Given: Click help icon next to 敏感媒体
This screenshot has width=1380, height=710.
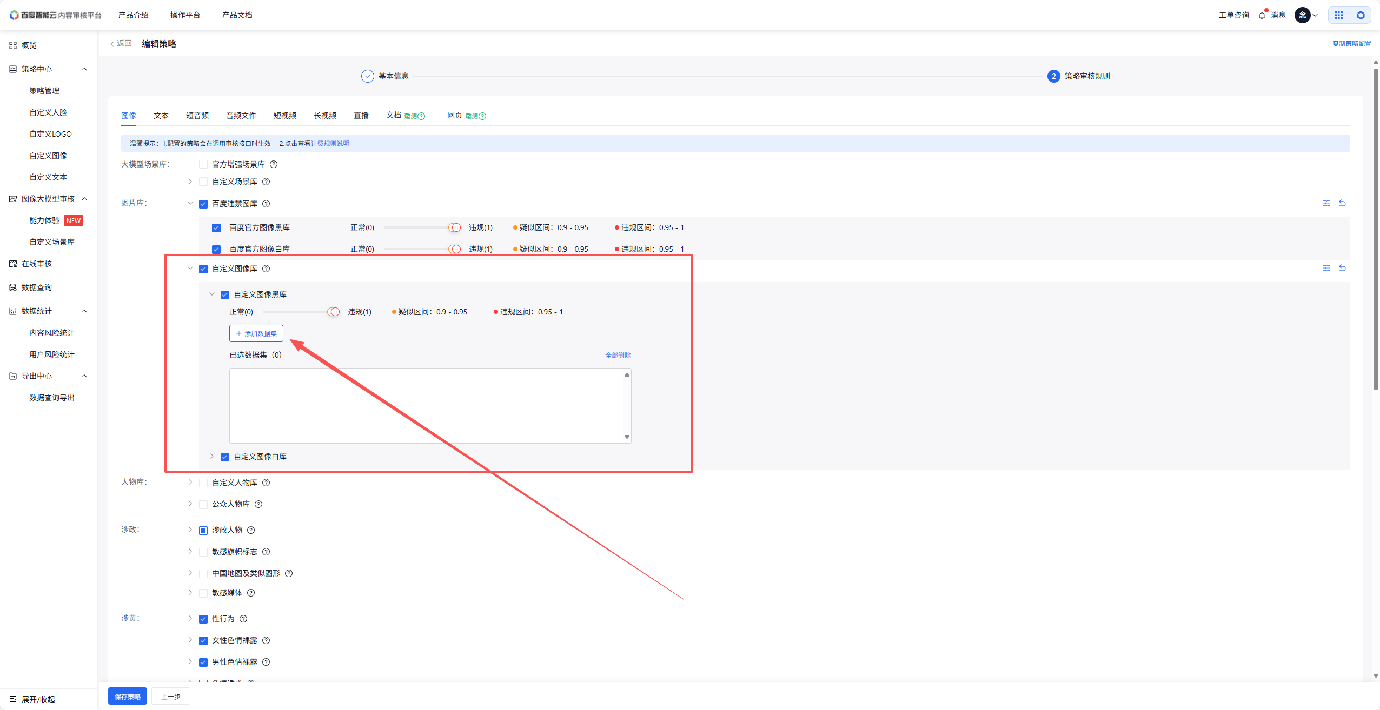Looking at the screenshot, I should (x=251, y=593).
